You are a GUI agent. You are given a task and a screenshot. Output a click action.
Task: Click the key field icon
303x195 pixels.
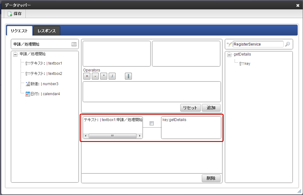(241, 64)
